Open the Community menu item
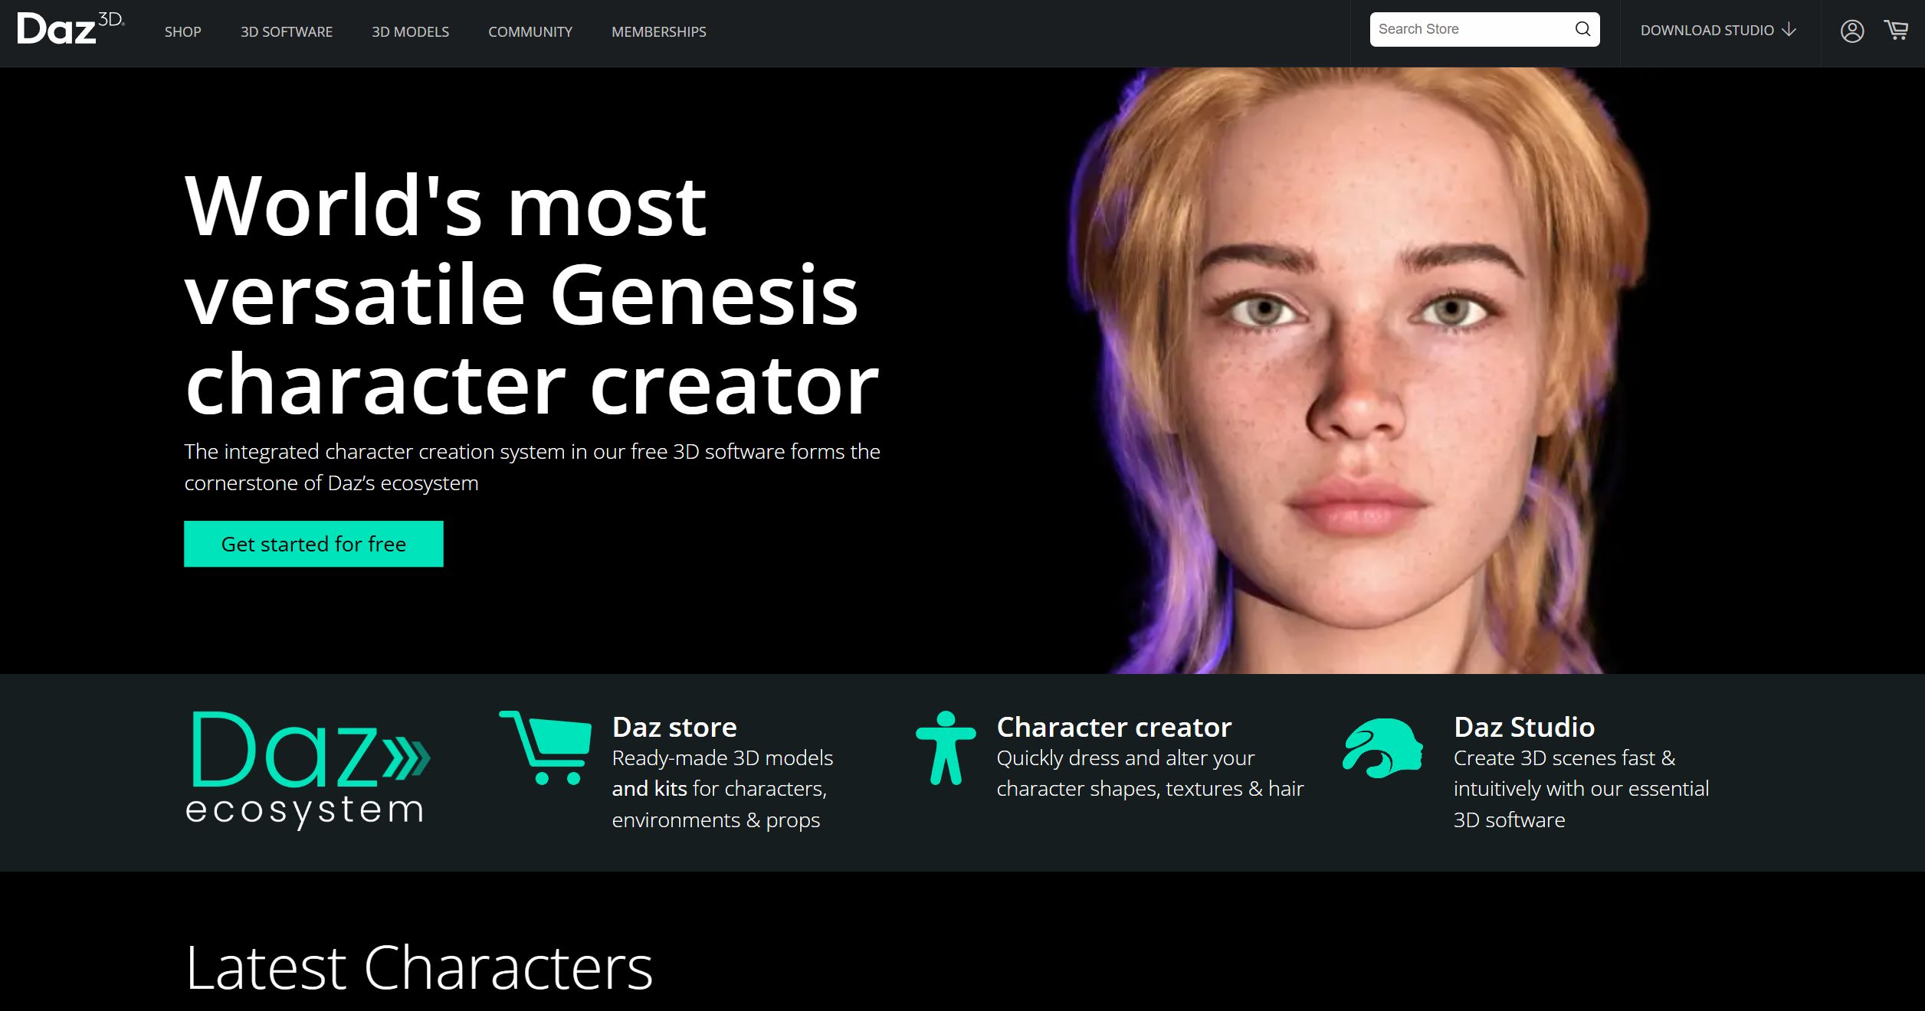 (x=530, y=31)
